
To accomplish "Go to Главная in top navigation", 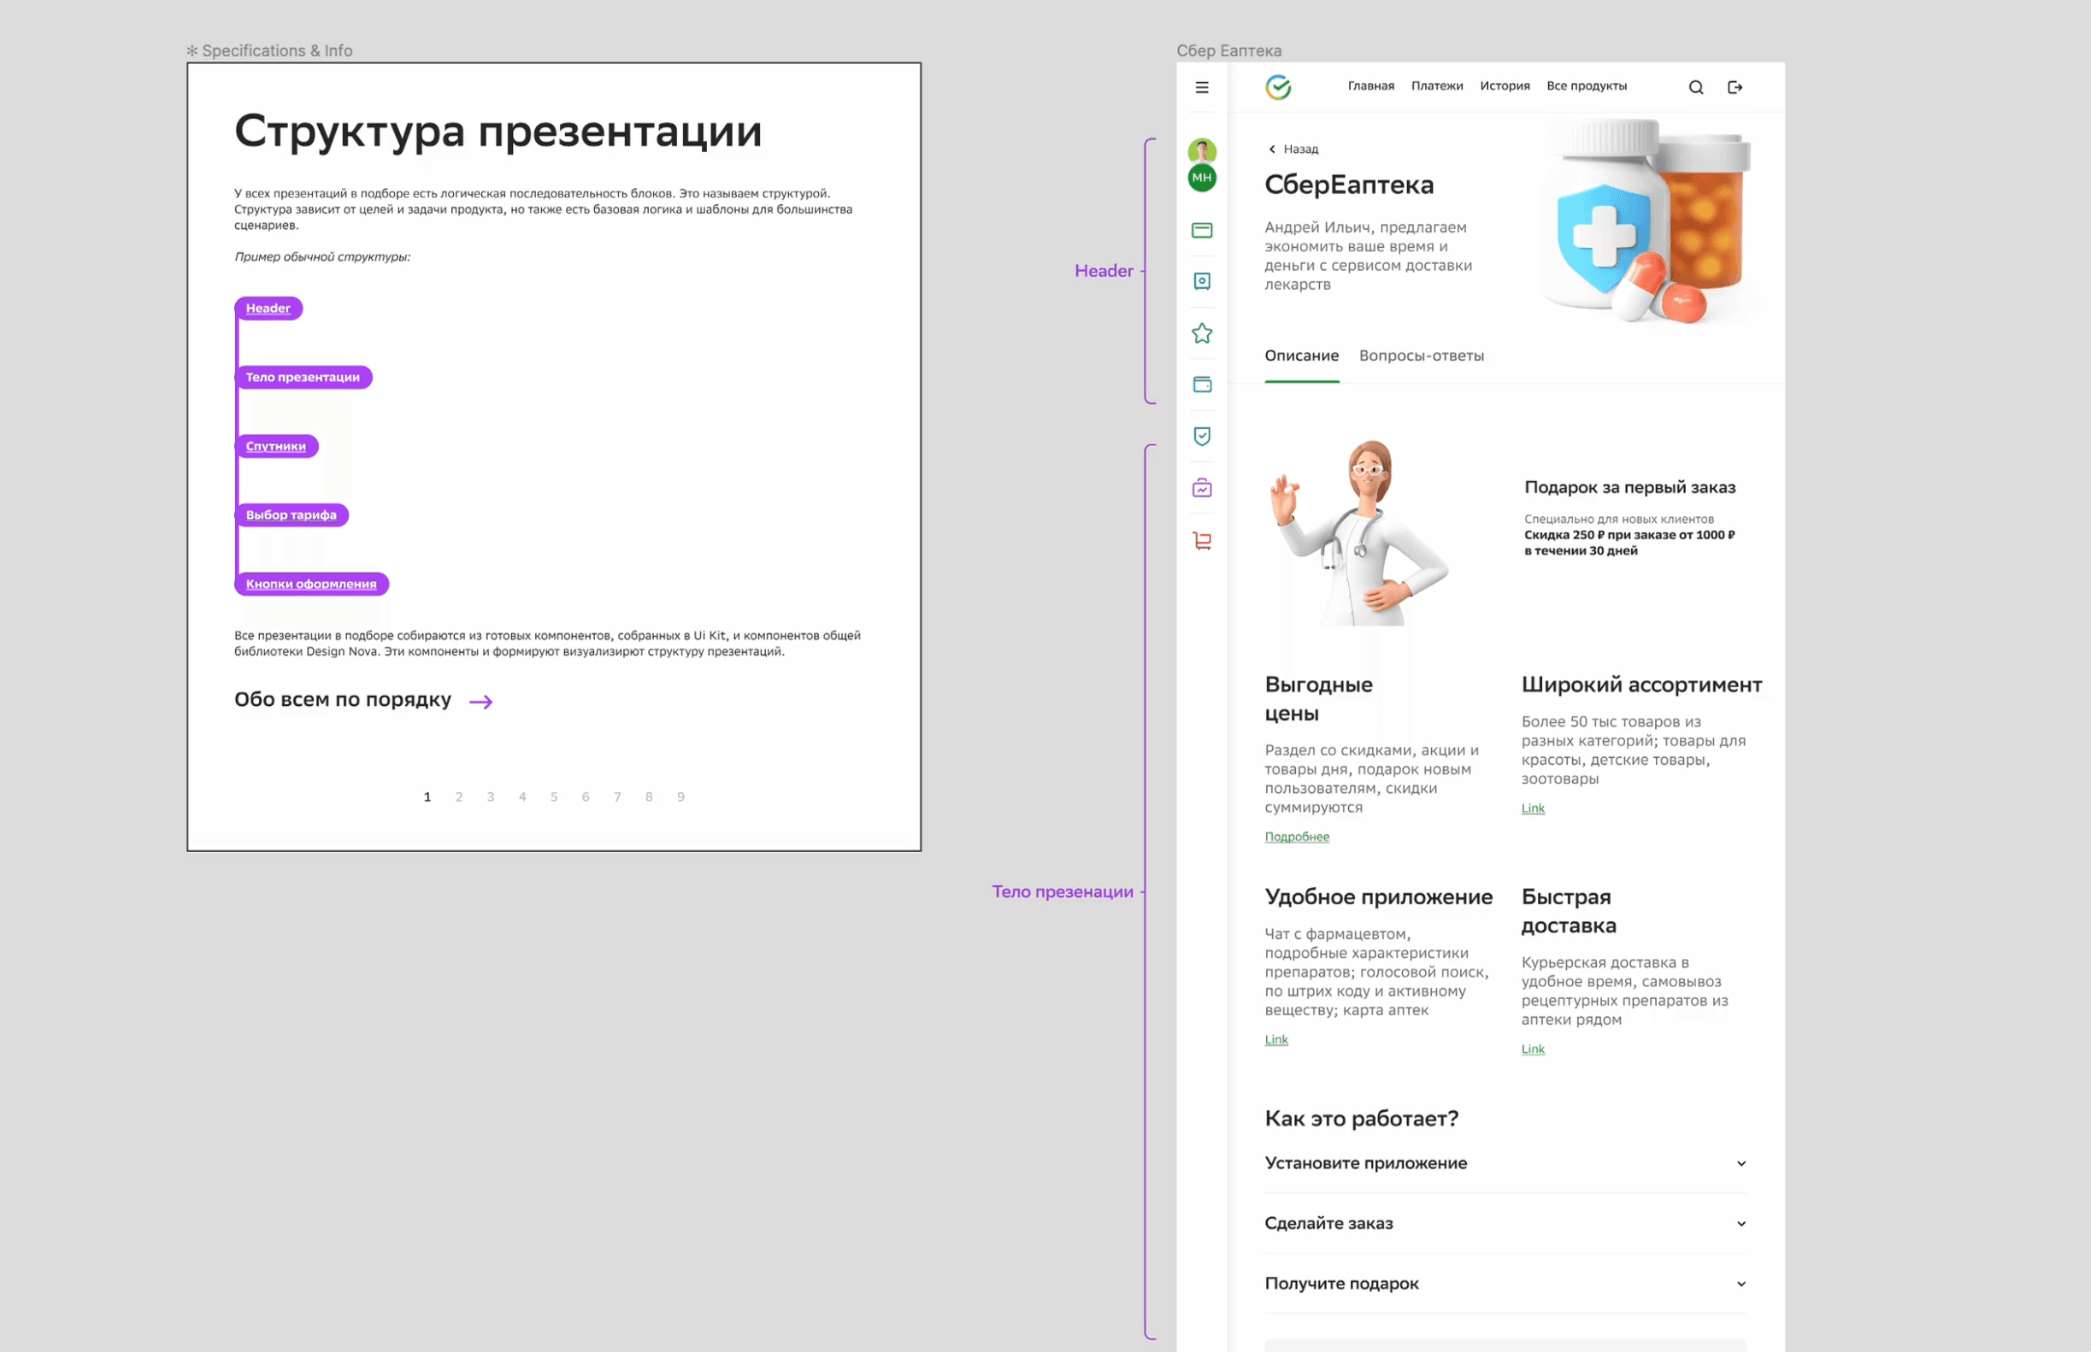I will coord(1370,86).
